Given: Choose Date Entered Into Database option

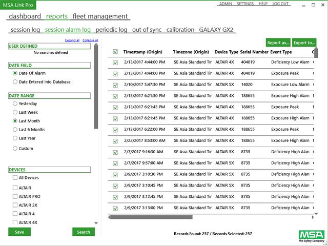Looking at the screenshot, I should [15, 81].
